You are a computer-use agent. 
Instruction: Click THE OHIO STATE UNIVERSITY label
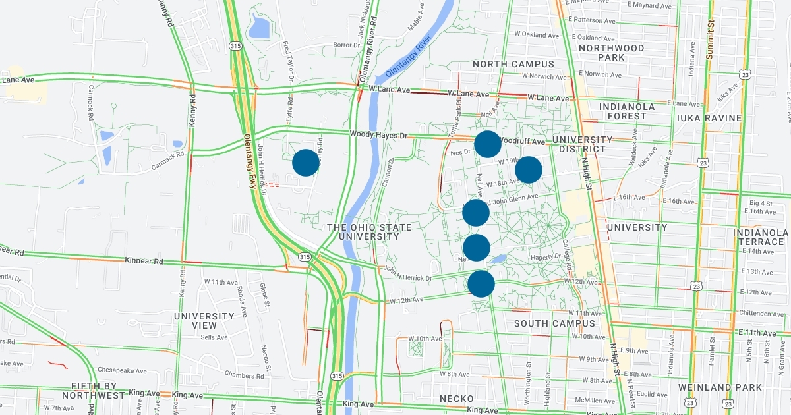[x=370, y=232]
